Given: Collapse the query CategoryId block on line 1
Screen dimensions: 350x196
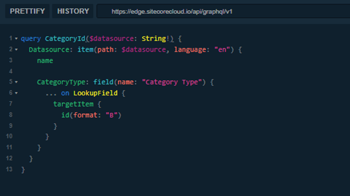Looking at the screenshot, I should [16, 39].
